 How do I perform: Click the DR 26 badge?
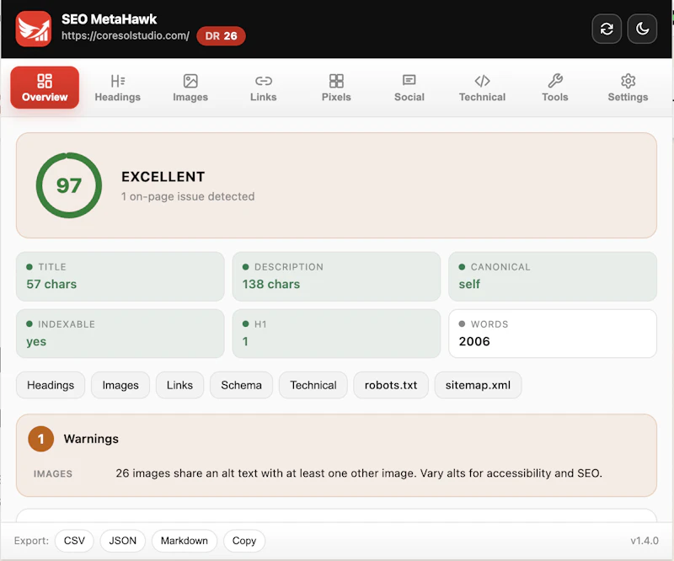[221, 35]
